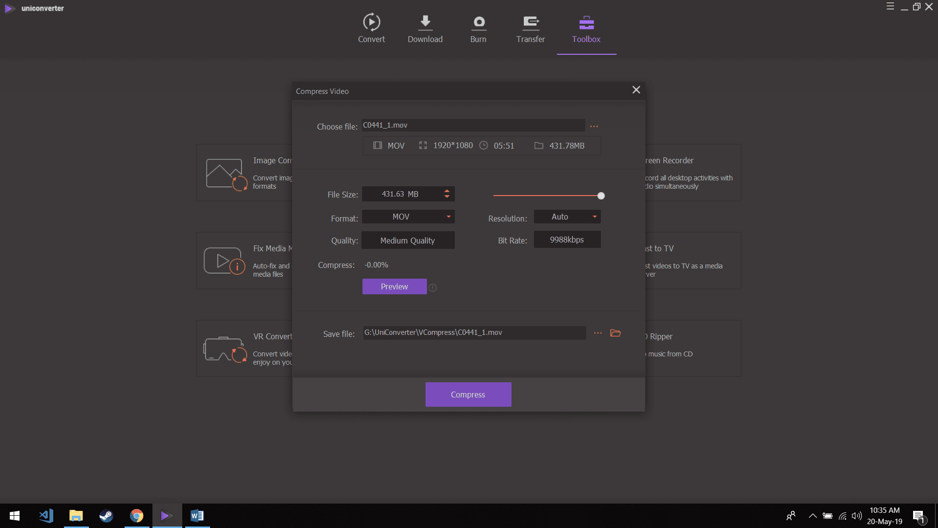
Task: Open Google Chrome from the taskbar
Action: coord(137,516)
